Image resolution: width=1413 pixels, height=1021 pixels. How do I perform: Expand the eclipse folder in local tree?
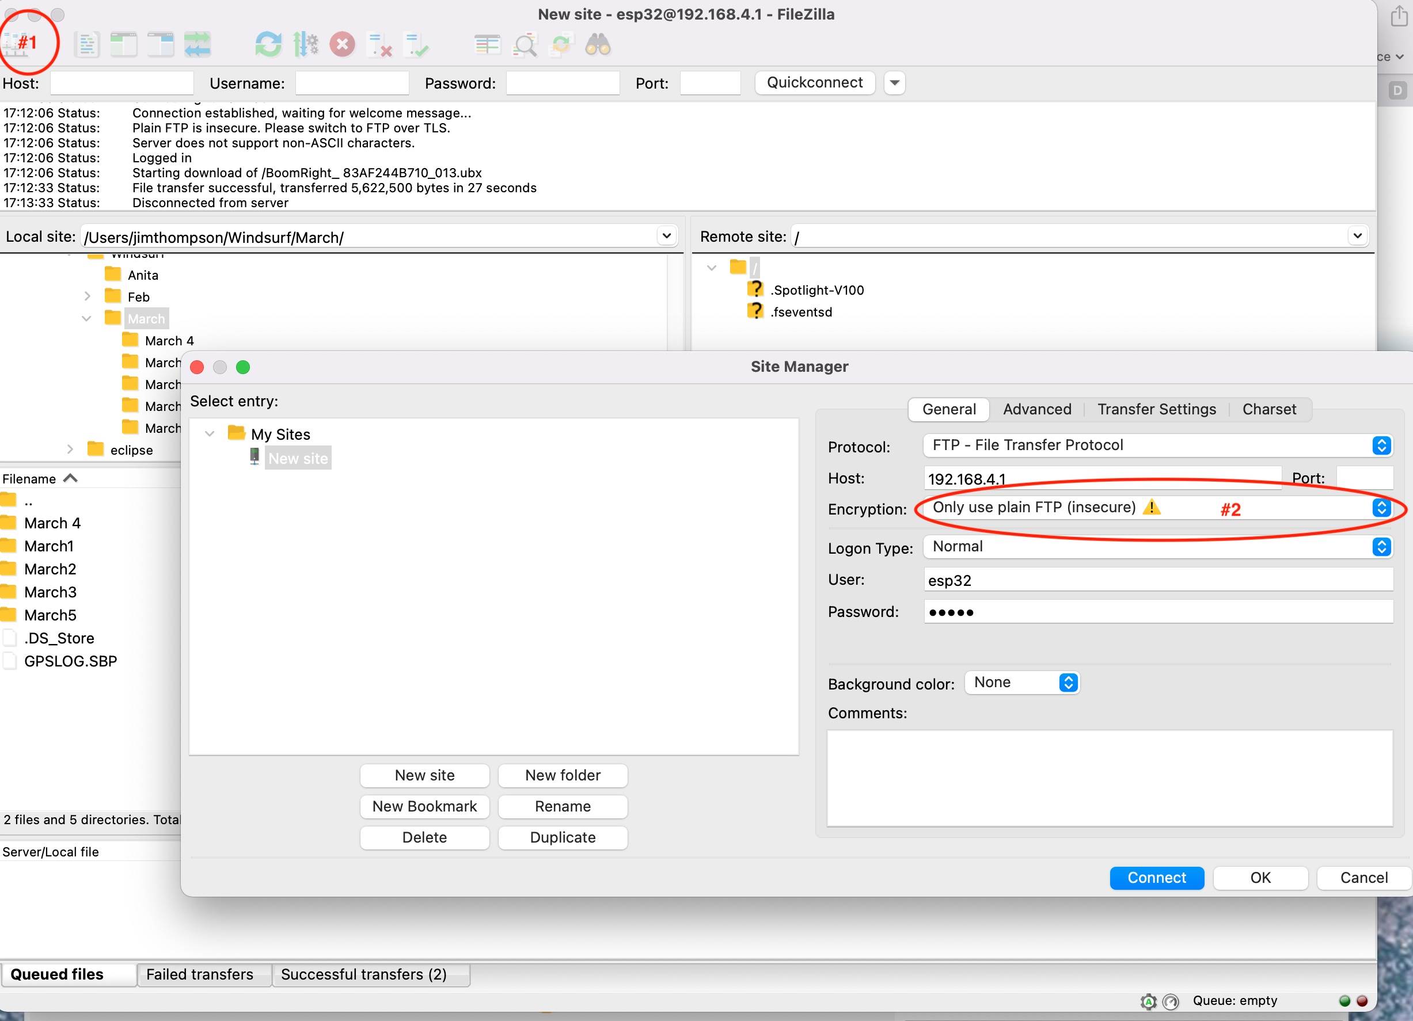[x=70, y=449]
